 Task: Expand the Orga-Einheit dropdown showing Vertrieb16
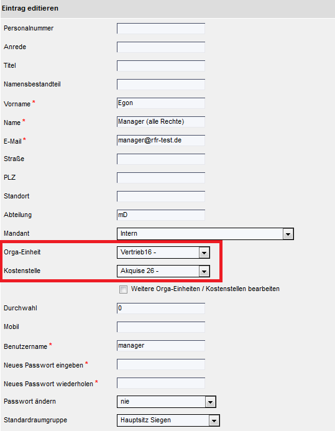pyautogui.click(x=204, y=253)
